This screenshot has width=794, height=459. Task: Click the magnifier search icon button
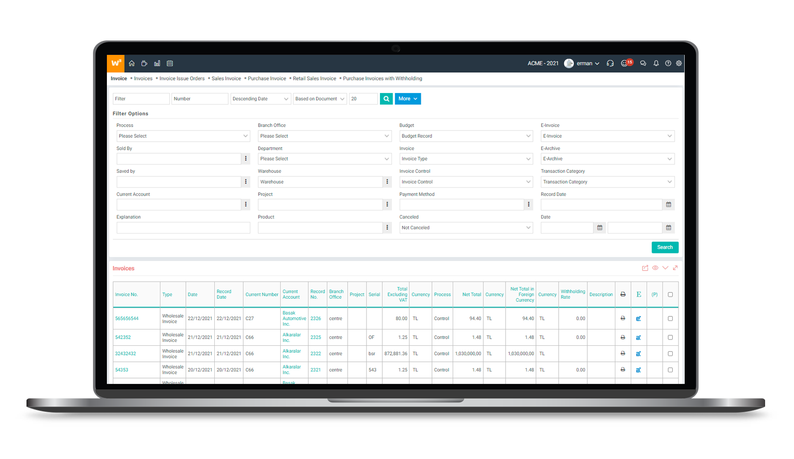pyautogui.click(x=386, y=99)
